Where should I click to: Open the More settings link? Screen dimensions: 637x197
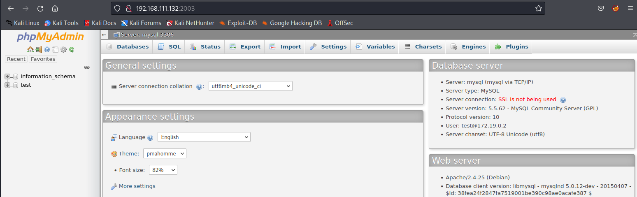click(137, 186)
